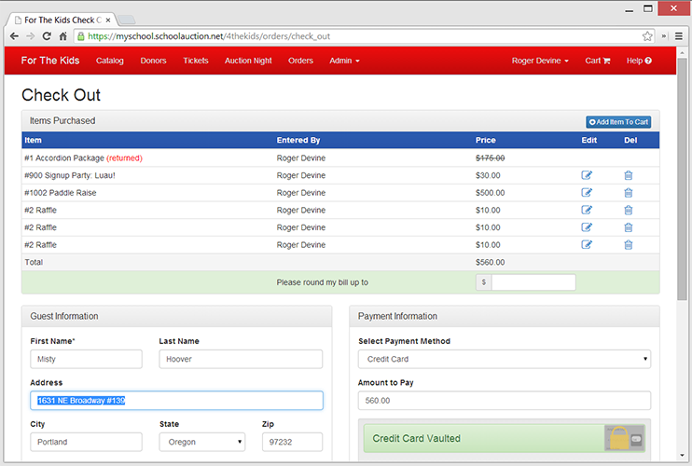Open the Chrome hamburger menu
Screen dimensions: 692x466
coord(679,36)
